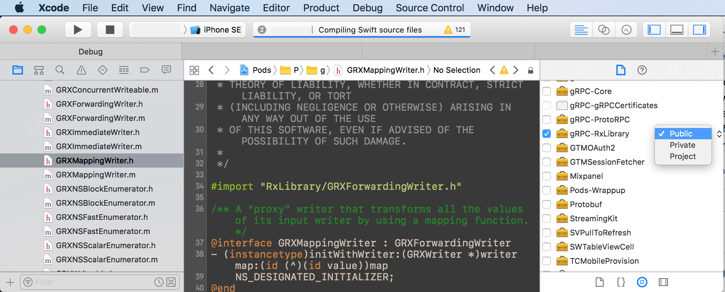Viewport: 725px width, 292px height.
Task: Open the Symbol navigator
Action: (39, 70)
